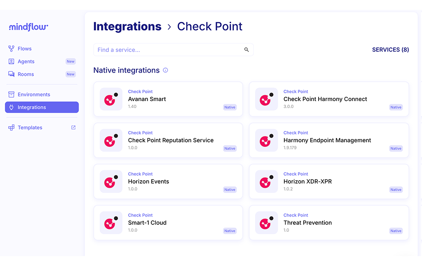Click version 1.9.179 text
Screen dimensions: 422x266
coord(290,148)
